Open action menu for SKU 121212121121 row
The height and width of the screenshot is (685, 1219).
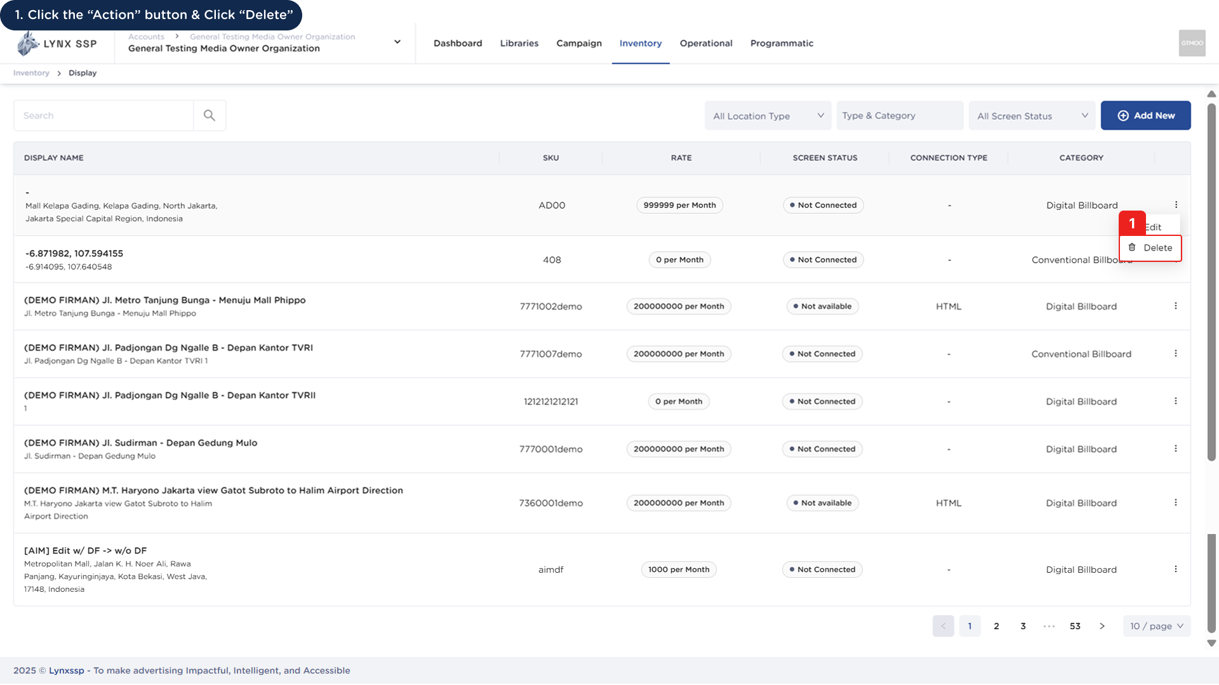[x=1176, y=401]
